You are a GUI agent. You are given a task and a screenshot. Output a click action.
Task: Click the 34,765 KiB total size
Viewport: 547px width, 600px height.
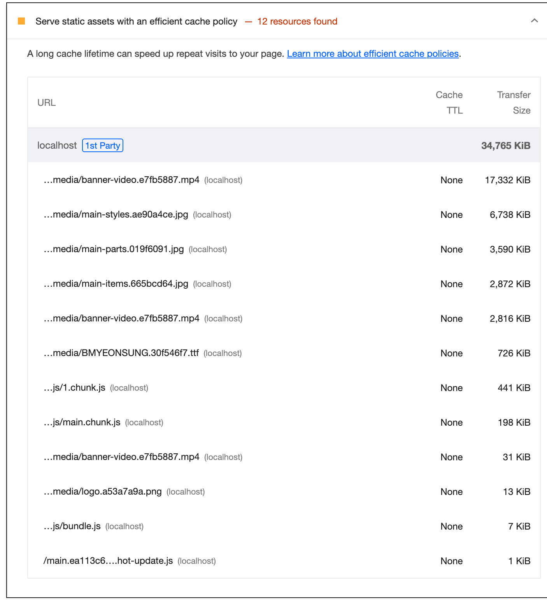click(x=506, y=146)
